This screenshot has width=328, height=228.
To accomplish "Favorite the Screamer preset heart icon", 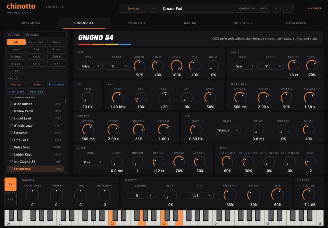I will tap(11, 133).
